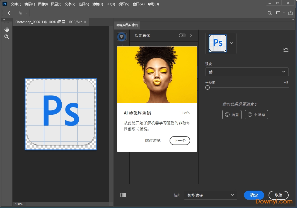Click the 不满意 feedback button
Viewport: 297px width, 208px height.
pos(256,114)
